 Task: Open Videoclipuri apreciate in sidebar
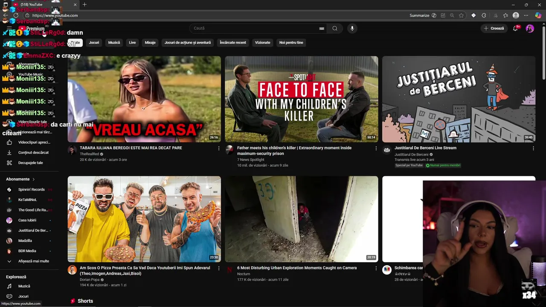point(29,142)
